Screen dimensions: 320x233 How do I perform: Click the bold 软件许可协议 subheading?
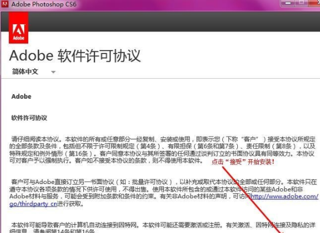29,118
